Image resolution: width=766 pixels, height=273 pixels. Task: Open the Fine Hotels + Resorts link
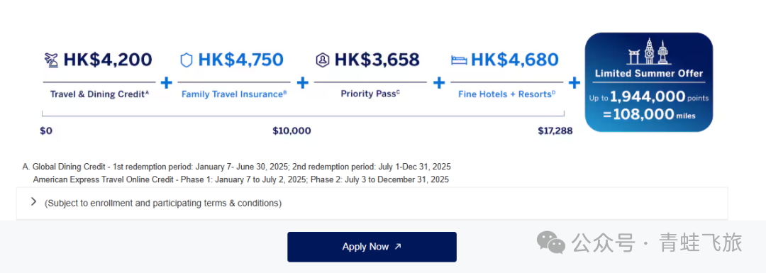click(506, 94)
